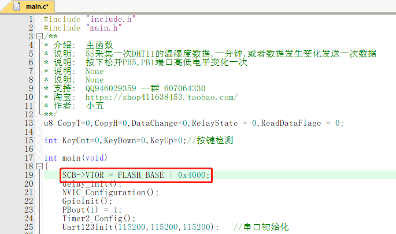Image resolution: width=396 pixels, height=234 pixels.
Task: Collapse the comment block at line 3
Action: (39, 36)
